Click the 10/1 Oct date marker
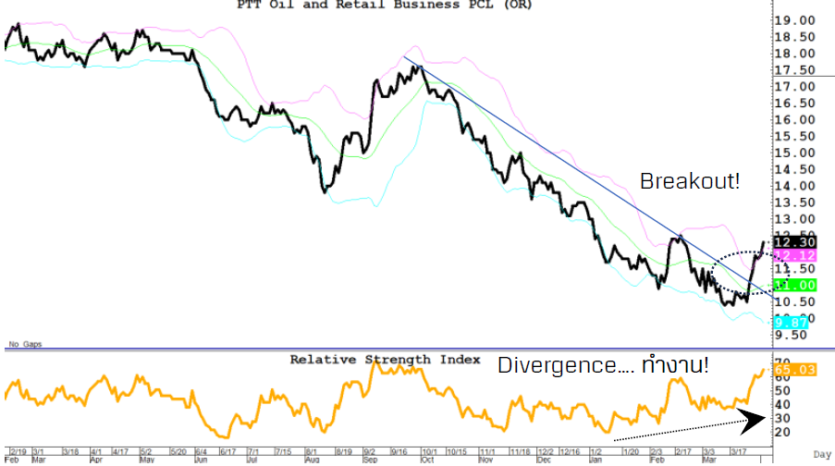835x466 pixels. coord(429,455)
